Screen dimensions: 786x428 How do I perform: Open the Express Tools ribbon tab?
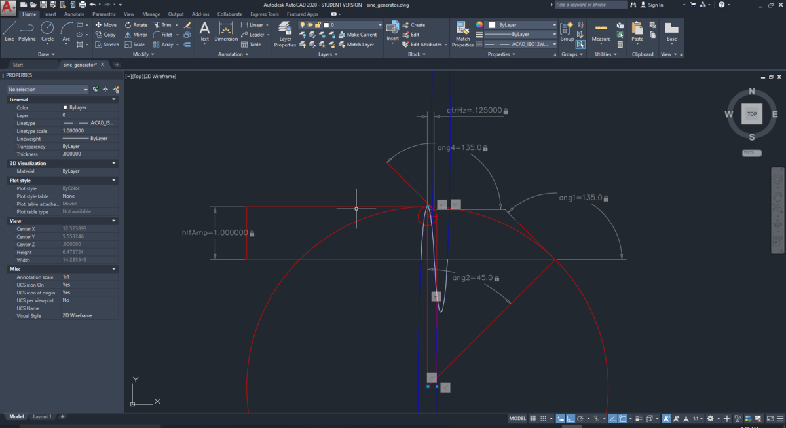[265, 14]
